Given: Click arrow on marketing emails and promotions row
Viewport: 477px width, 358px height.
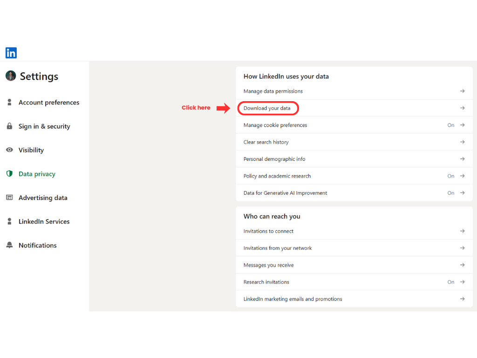Looking at the screenshot, I should point(463,299).
